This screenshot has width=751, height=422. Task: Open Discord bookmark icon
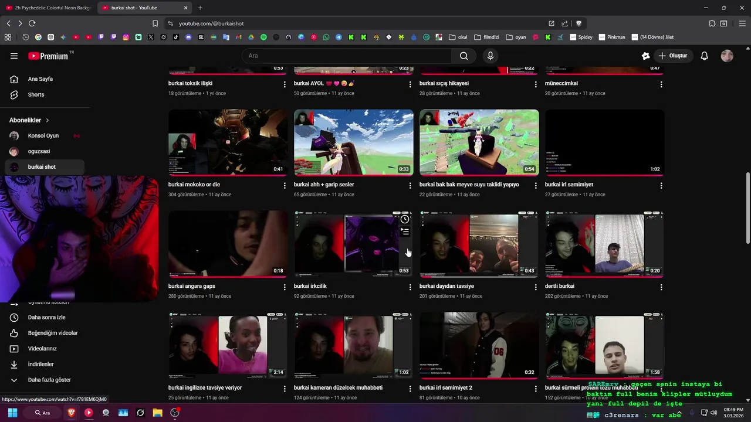tap(188, 37)
